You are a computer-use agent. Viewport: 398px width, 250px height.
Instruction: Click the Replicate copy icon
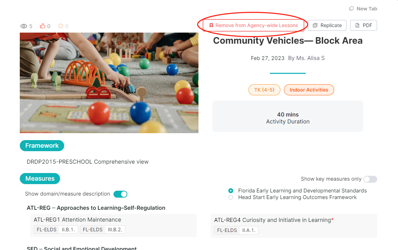[315, 25]
